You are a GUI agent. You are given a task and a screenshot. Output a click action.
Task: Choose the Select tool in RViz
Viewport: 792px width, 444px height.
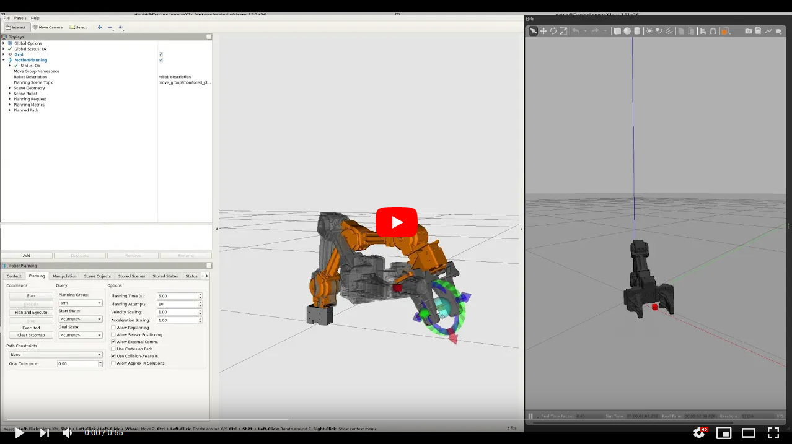coord(78,27)
